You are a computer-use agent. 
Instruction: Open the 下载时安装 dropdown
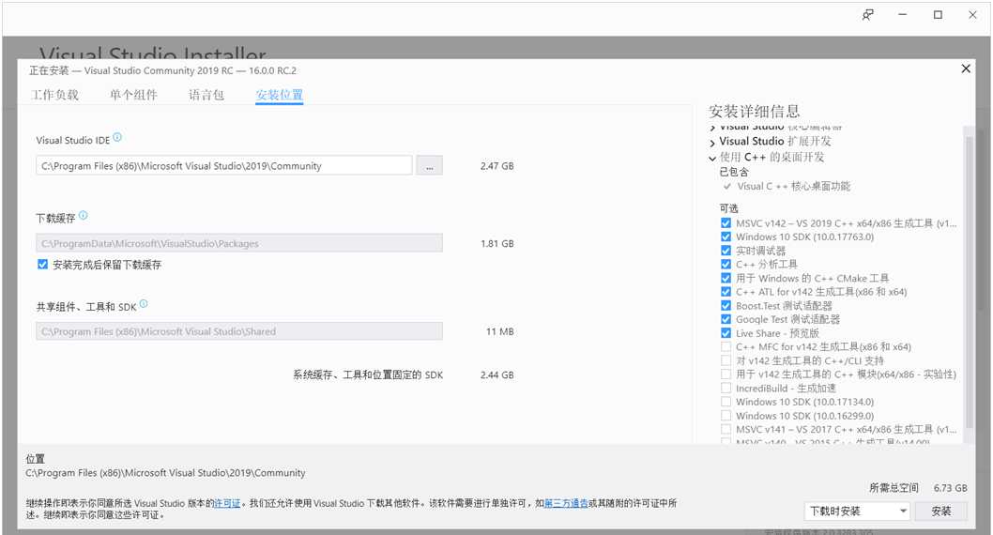click(858, 511)
